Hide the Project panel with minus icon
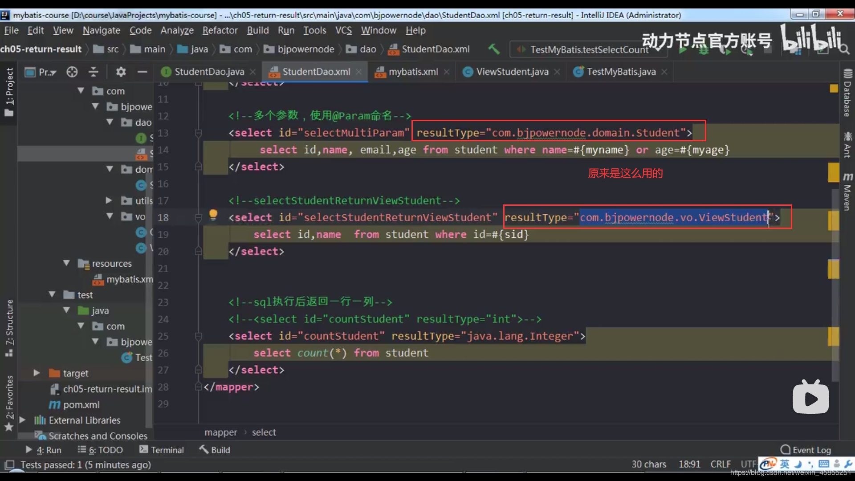Screen dimensions: 855x481 pos(142,72)
